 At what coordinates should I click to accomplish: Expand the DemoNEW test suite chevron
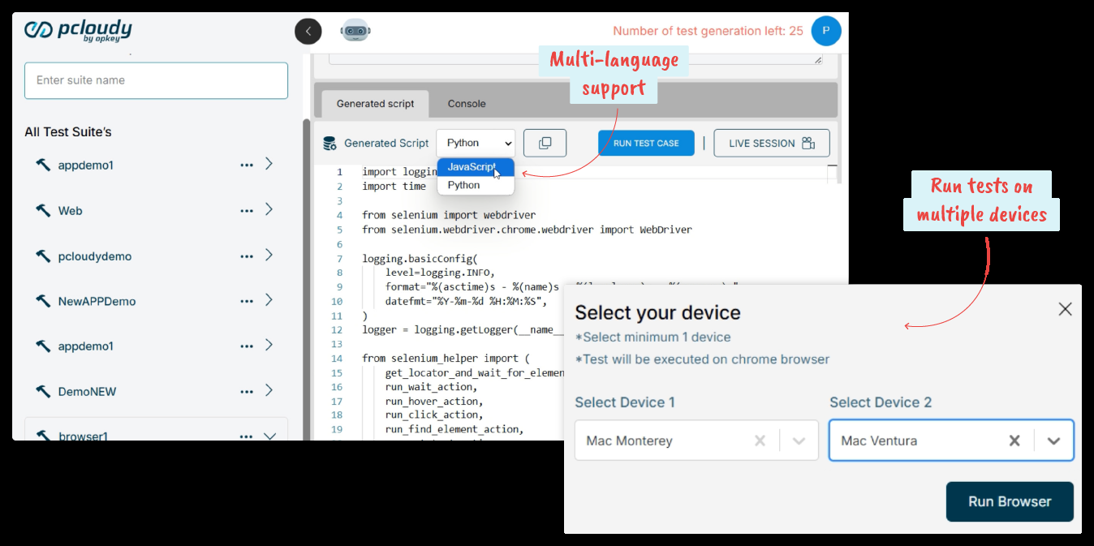269,391
